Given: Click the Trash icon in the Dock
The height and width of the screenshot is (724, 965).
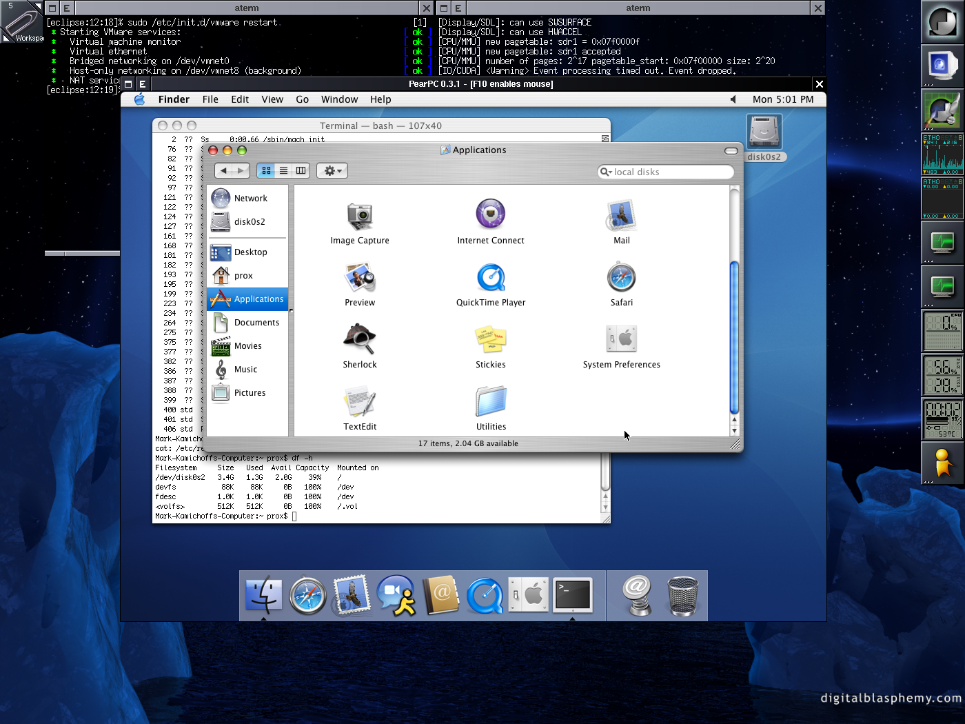Looking at the screenshot, I should point(683,596).
